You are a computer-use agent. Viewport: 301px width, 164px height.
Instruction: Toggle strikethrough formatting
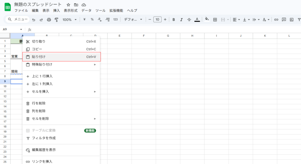[189, 20]
